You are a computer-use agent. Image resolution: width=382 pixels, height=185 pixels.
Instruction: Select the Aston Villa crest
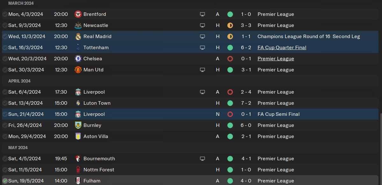click(78, 136)
